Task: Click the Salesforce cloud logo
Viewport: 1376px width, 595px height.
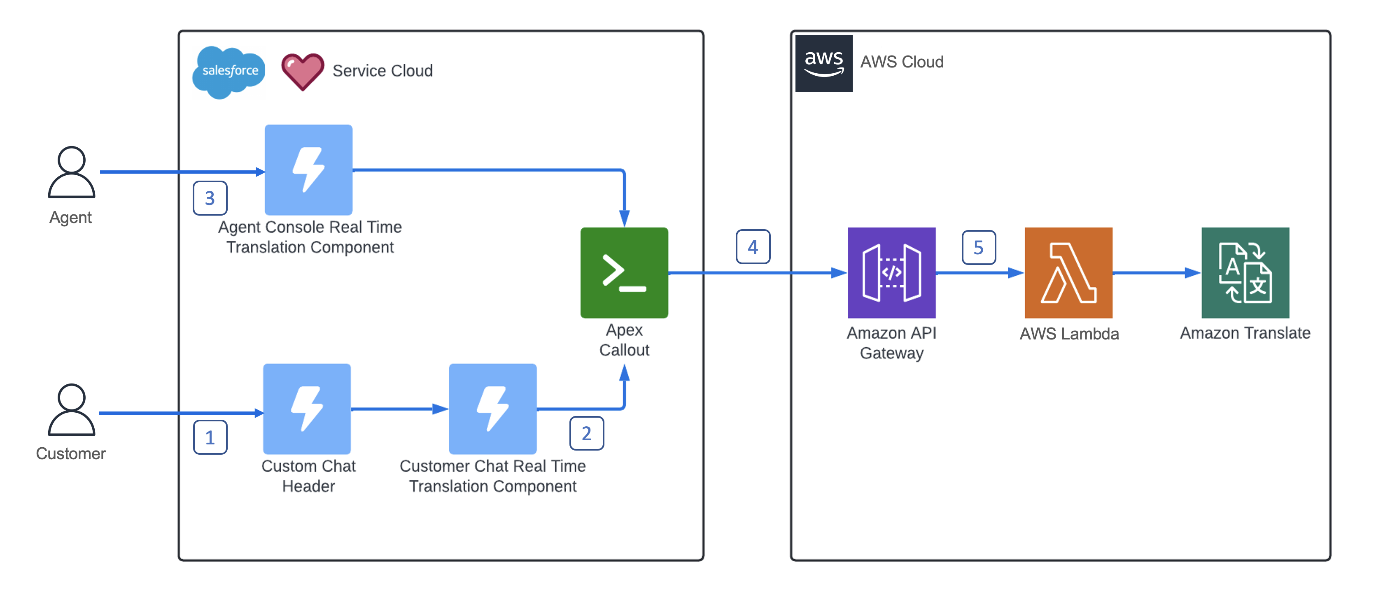Action: click(229, 72)
